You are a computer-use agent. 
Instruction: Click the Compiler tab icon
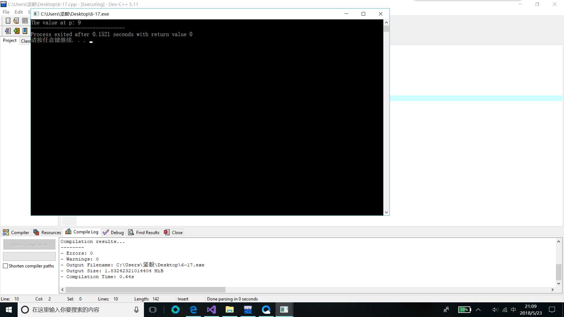[x=6, y=232]
